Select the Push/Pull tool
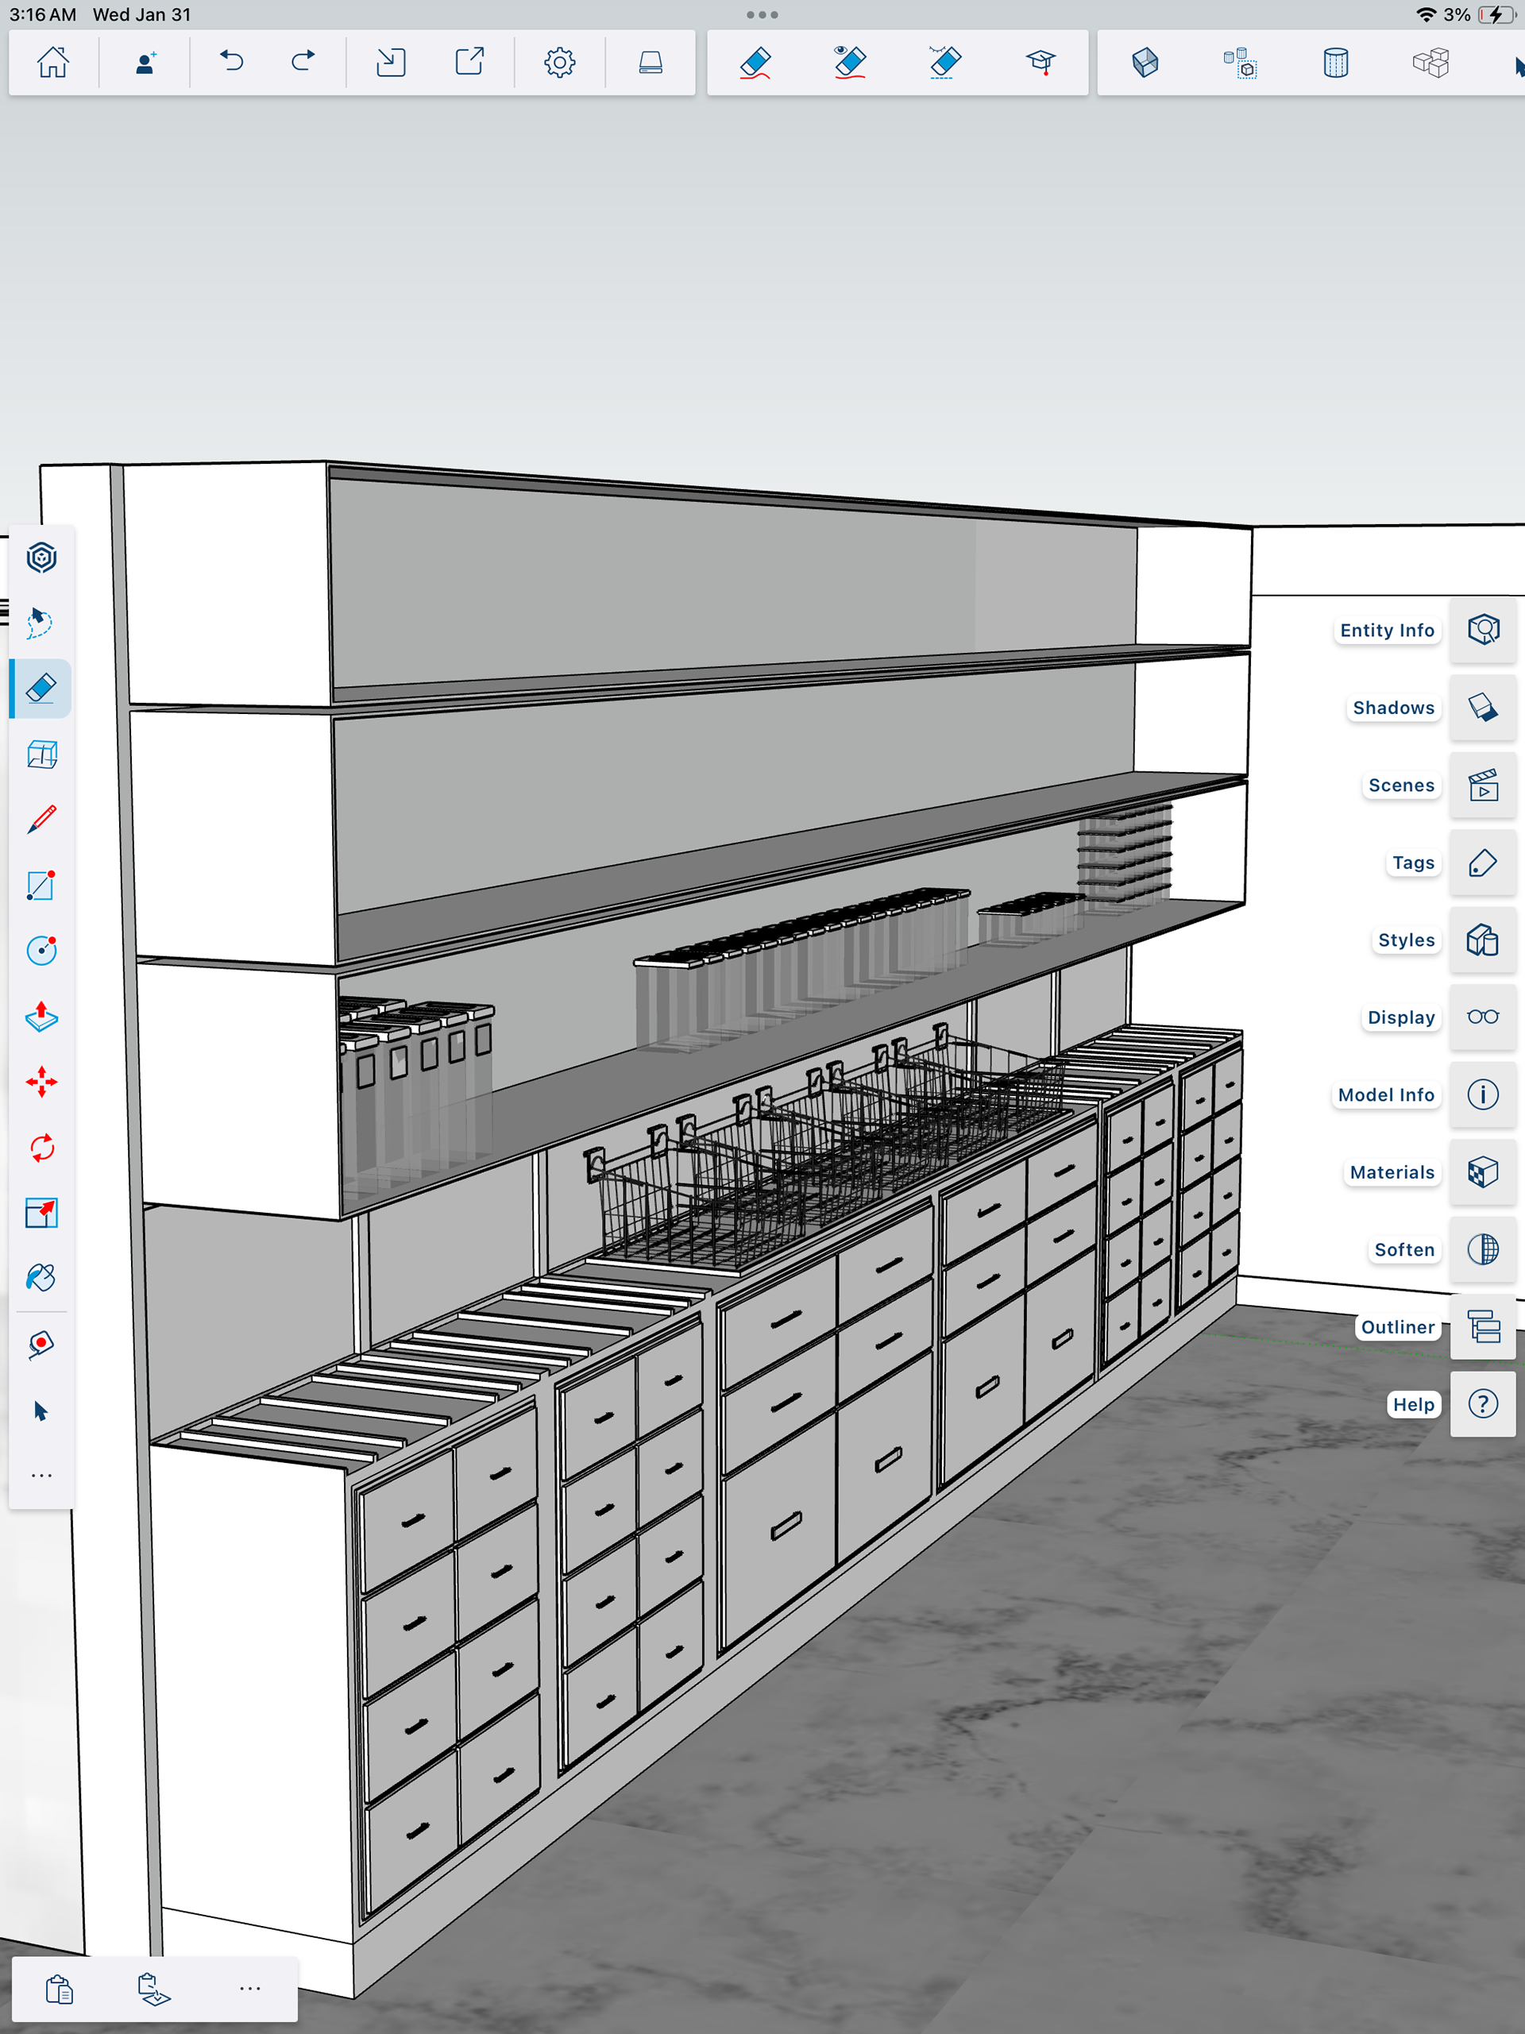 click(x=41, y=1016)
